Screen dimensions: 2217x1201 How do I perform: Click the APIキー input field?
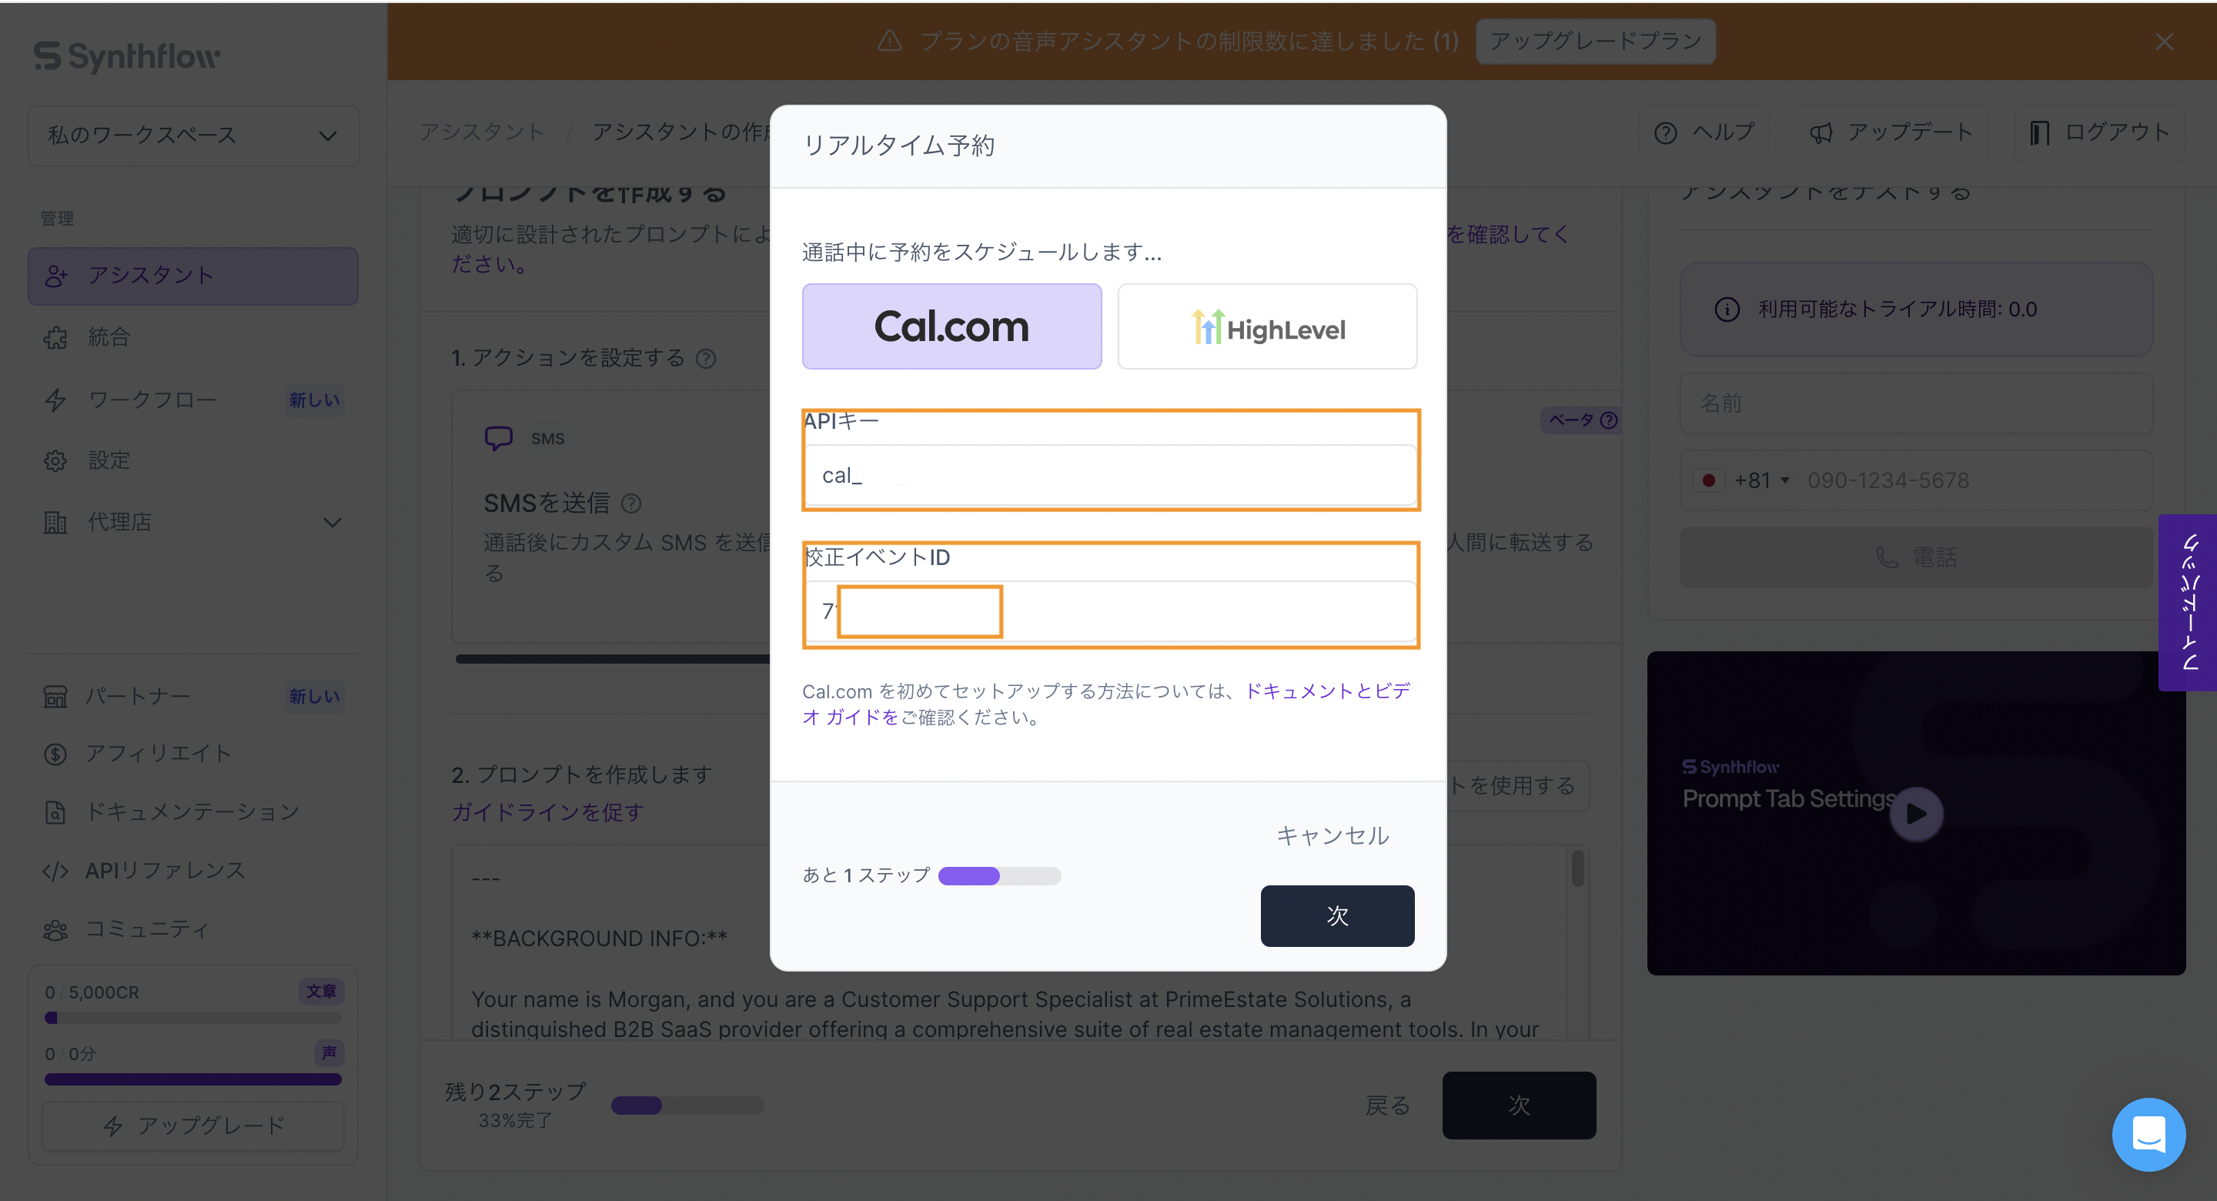tap(1110, 475)
